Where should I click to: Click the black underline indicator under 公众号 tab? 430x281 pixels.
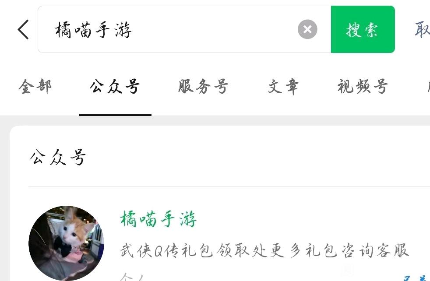pyautogui.click(x=115, y=115)
